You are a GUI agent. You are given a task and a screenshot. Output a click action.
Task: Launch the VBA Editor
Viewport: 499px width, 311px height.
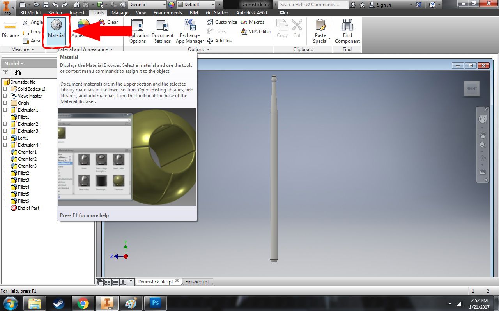pyautogui.click(x=256, y=31)
